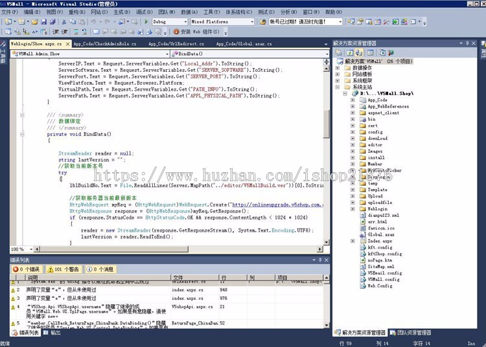Expand the App_Code folder node
The width and height of the screenshot is (486, 347).
pyautogui.click(x=353, y=100)
